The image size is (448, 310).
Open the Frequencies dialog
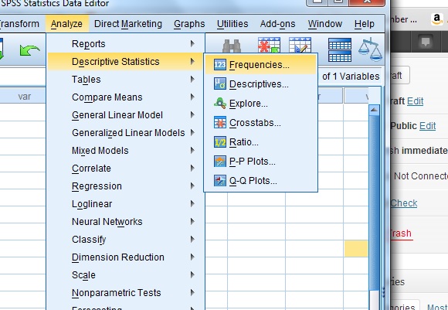[x=260, y=65]
